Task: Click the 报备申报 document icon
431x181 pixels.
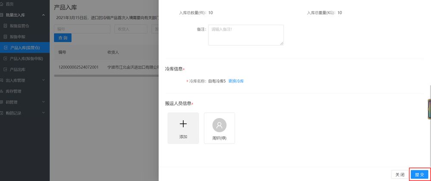Action: (x=6, y=37)
